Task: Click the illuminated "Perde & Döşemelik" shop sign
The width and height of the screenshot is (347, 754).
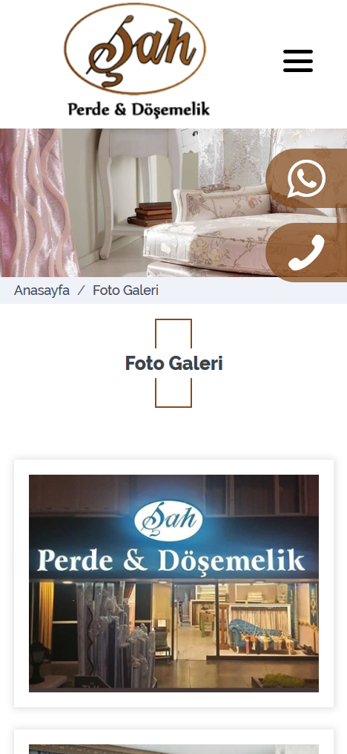Action: [x=171, y=561]
